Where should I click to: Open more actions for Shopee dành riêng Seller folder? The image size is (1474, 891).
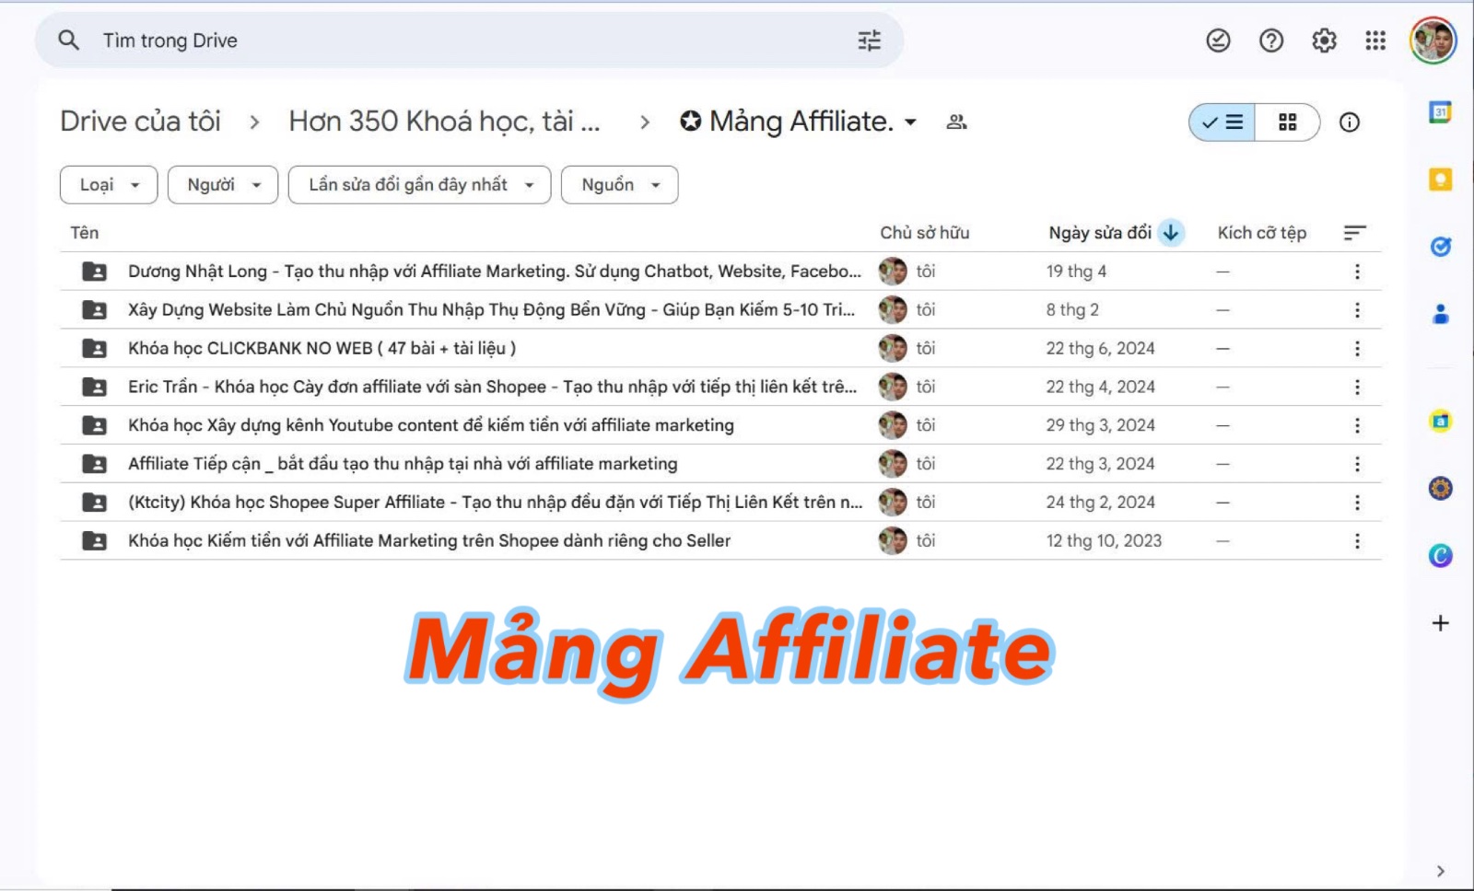point(1356,541)
